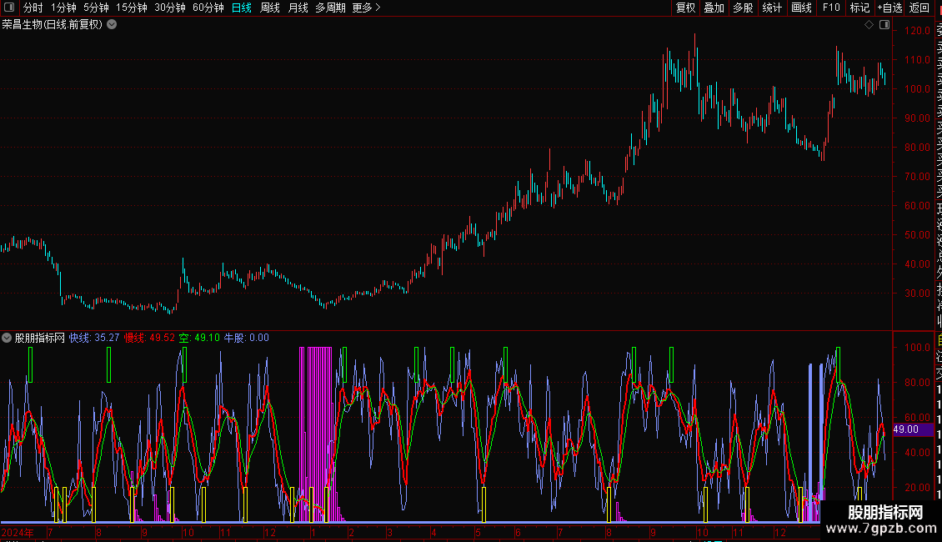Click the 股朋指标网 indicator name

[x=40, y=338]
